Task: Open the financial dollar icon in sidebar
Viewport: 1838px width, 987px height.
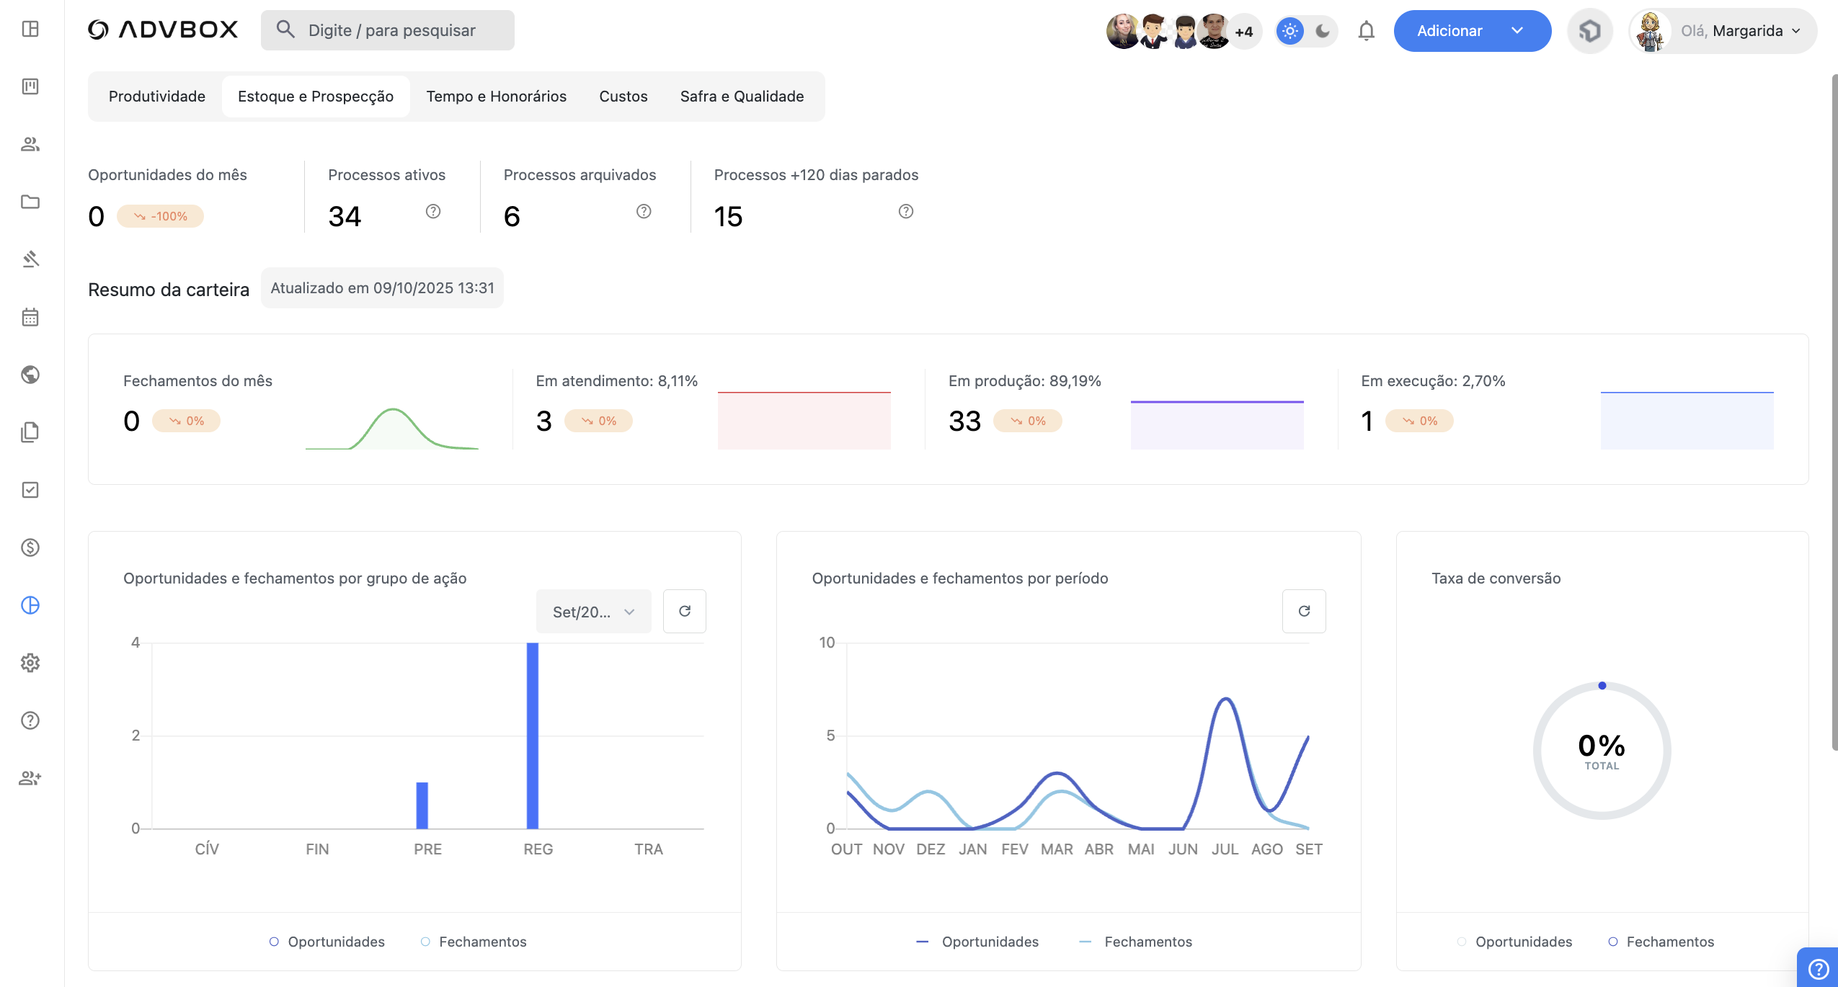Action: click(x=30, y=548)
